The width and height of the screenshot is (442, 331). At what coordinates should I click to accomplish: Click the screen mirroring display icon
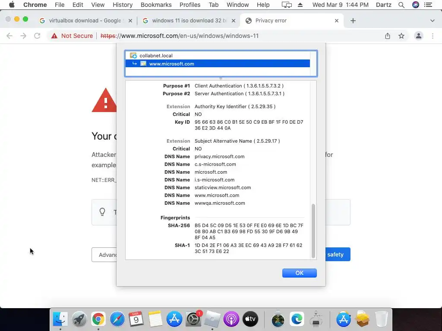287,5
